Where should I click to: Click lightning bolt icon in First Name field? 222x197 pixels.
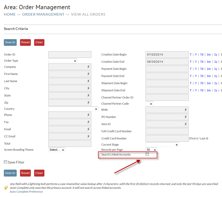click(x=88, y=74)
